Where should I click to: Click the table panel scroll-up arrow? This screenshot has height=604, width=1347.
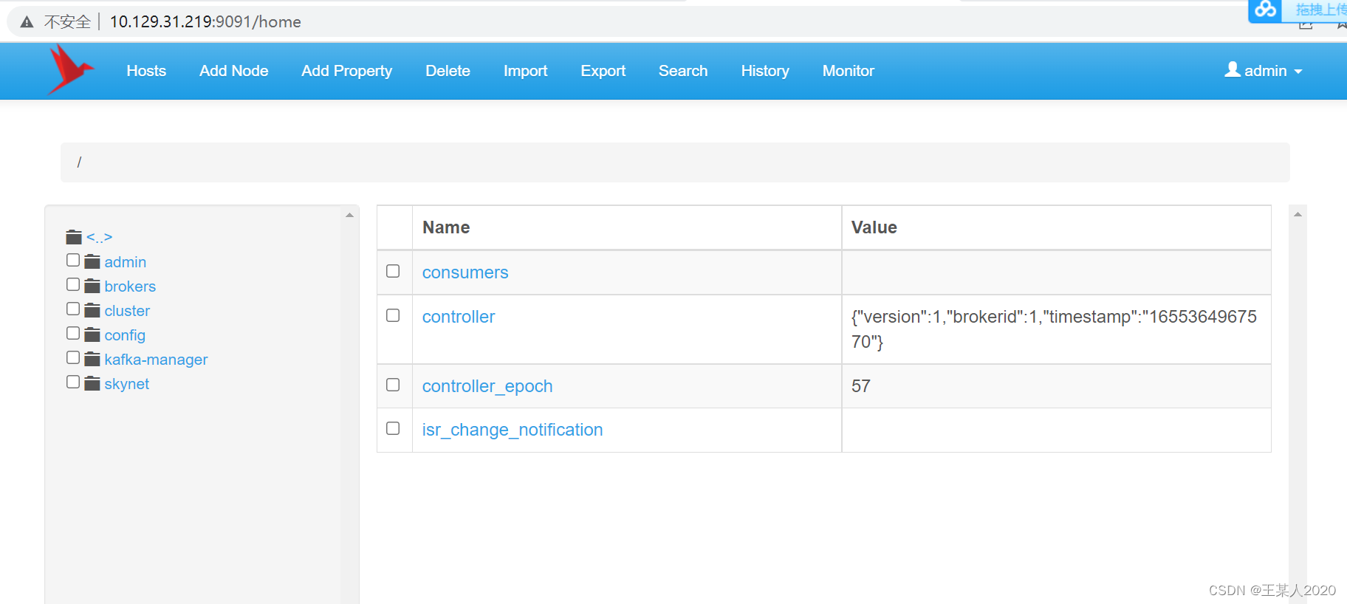(x=1298, y=214)
